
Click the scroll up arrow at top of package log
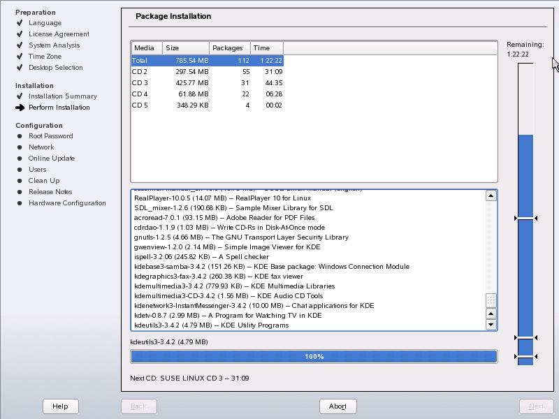[x=491, y=196]
